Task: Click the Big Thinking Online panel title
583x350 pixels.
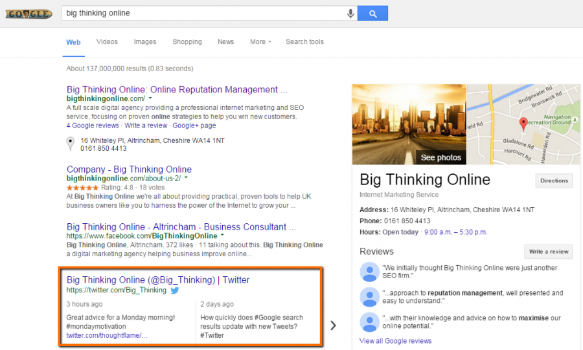Action: [x=425, y=180]
